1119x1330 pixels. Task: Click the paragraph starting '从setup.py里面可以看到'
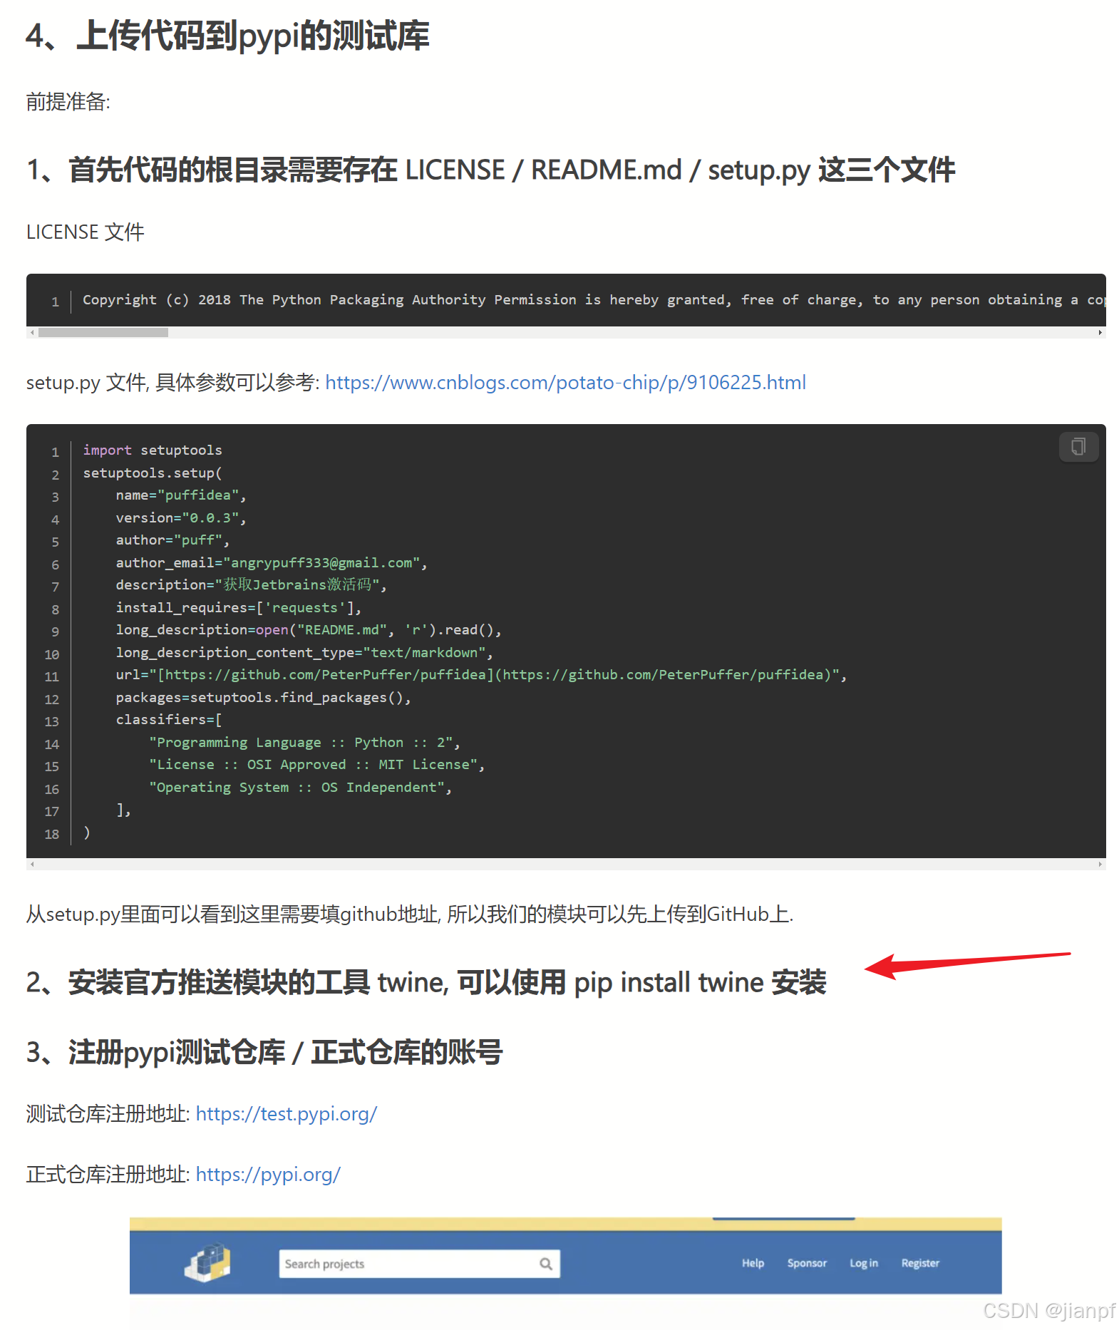[410, 914]
